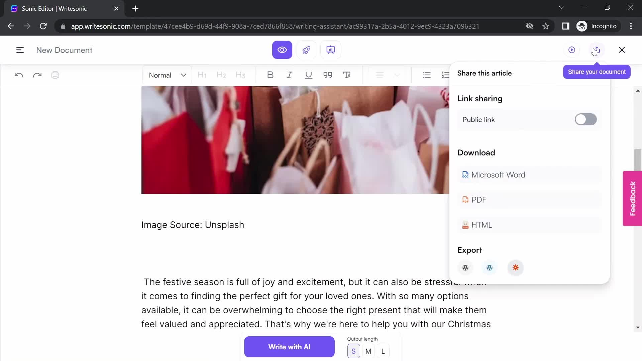
Task: Click the eye/preview icon in toolbar
Action: pos(282,50)
